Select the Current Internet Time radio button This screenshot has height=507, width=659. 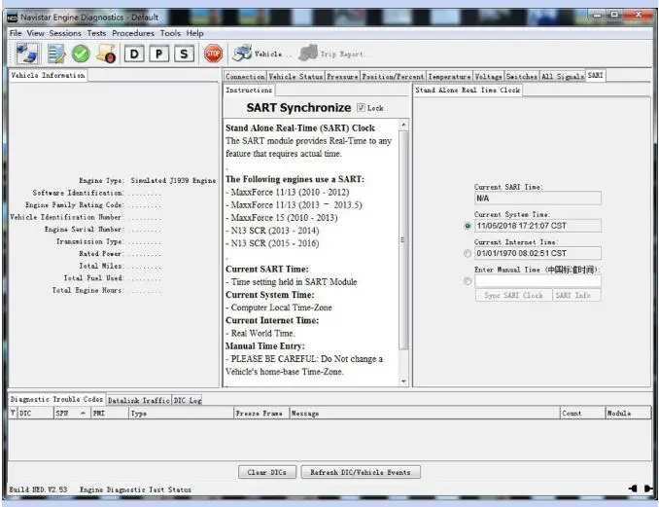(468, 253)
